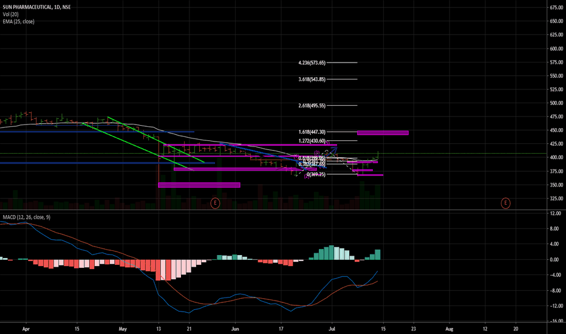Click the 2.618(495.55) Fibonacci level label
The height and width of the screenshot is (334, 566).
point(312,106)
